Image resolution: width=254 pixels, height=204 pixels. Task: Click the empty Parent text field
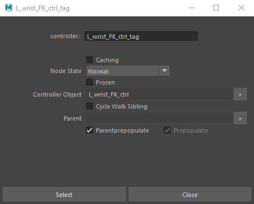coord(159,118)
